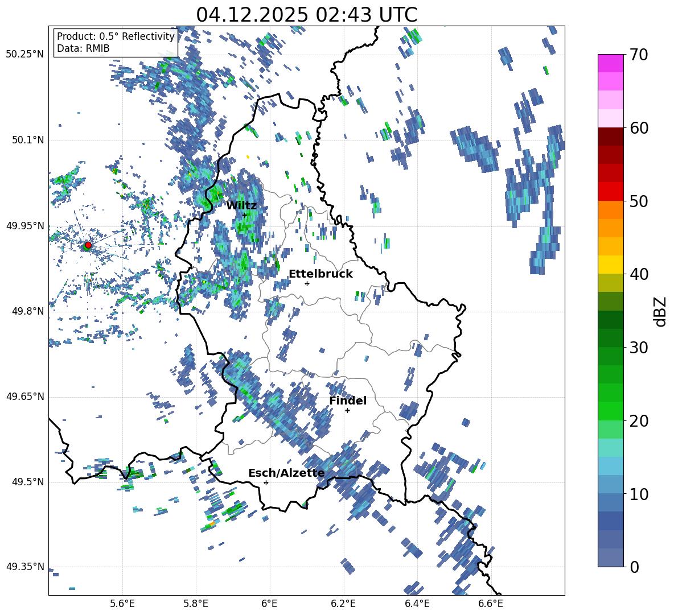The width and height of the screenshot is (674, 615).
Task: Click the red 50 dBZ colorbar segment
Action: click(x=610, y=192)
